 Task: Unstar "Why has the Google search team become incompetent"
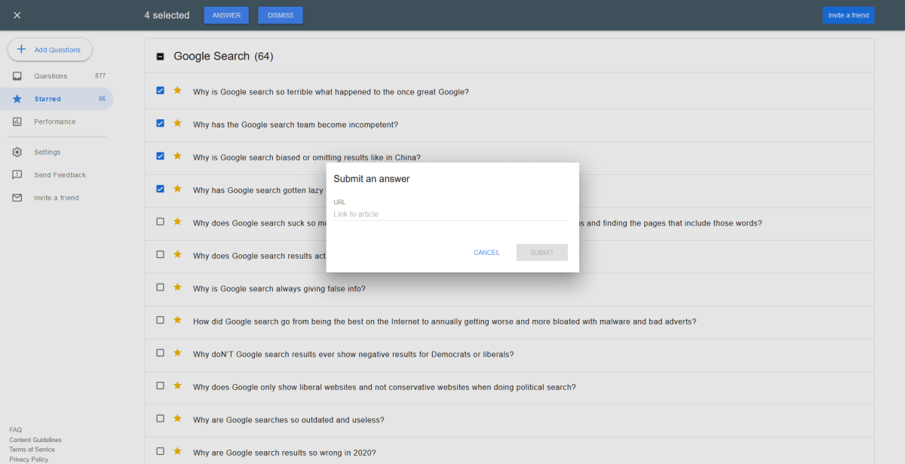pos(178,123)
